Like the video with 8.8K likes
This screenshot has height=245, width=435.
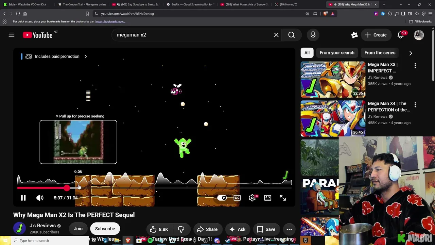point(159,229)
